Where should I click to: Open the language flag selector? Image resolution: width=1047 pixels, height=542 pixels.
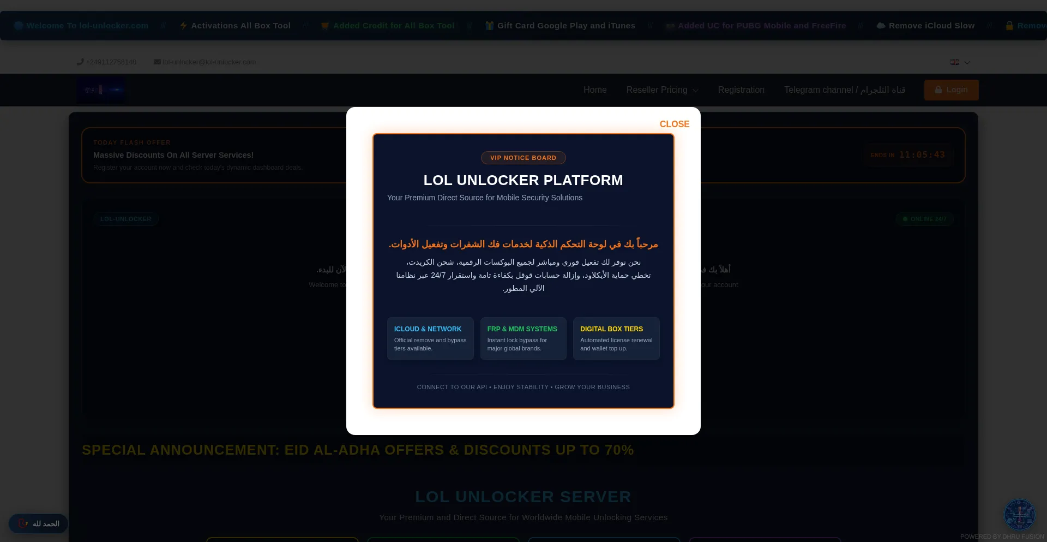[x=954, y=62]
